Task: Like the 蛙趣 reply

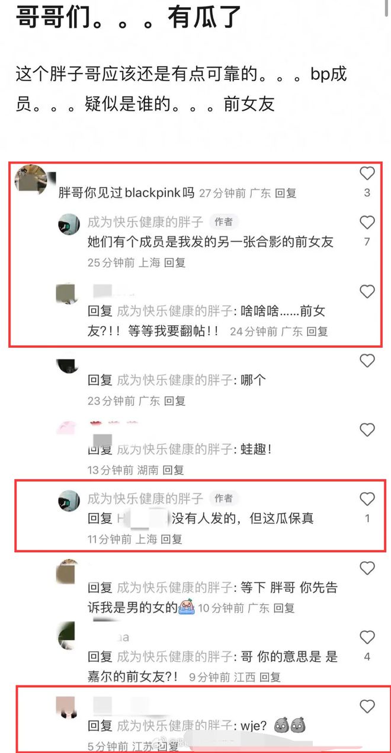Action: click(x=367, y=430)
